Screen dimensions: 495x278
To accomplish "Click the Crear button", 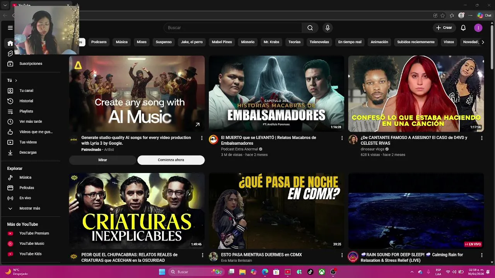I will pyautogui.click(x=444, y=28).
